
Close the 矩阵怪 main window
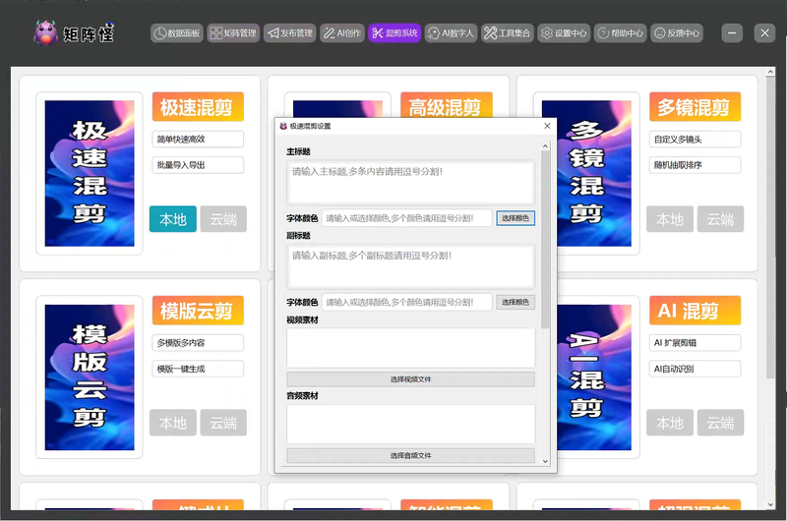[765, 33]
